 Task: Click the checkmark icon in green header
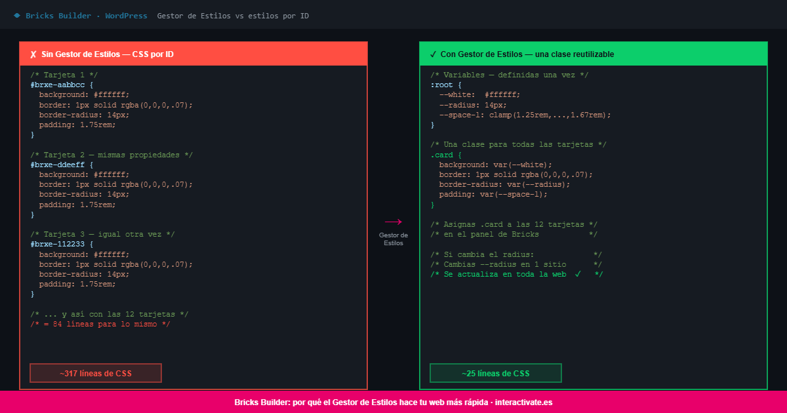pyautogui.click(x=433, y=54)
